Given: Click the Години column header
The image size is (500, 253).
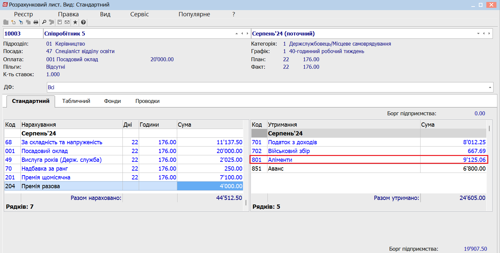Looking at the screenshot, I should click(x=158, y=125).
